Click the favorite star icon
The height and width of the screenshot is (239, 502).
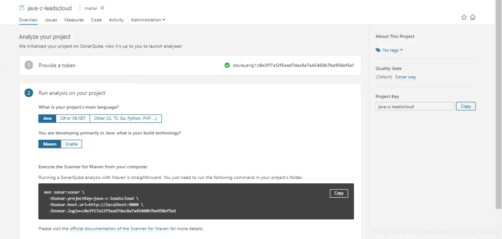(x=464, y=17)
